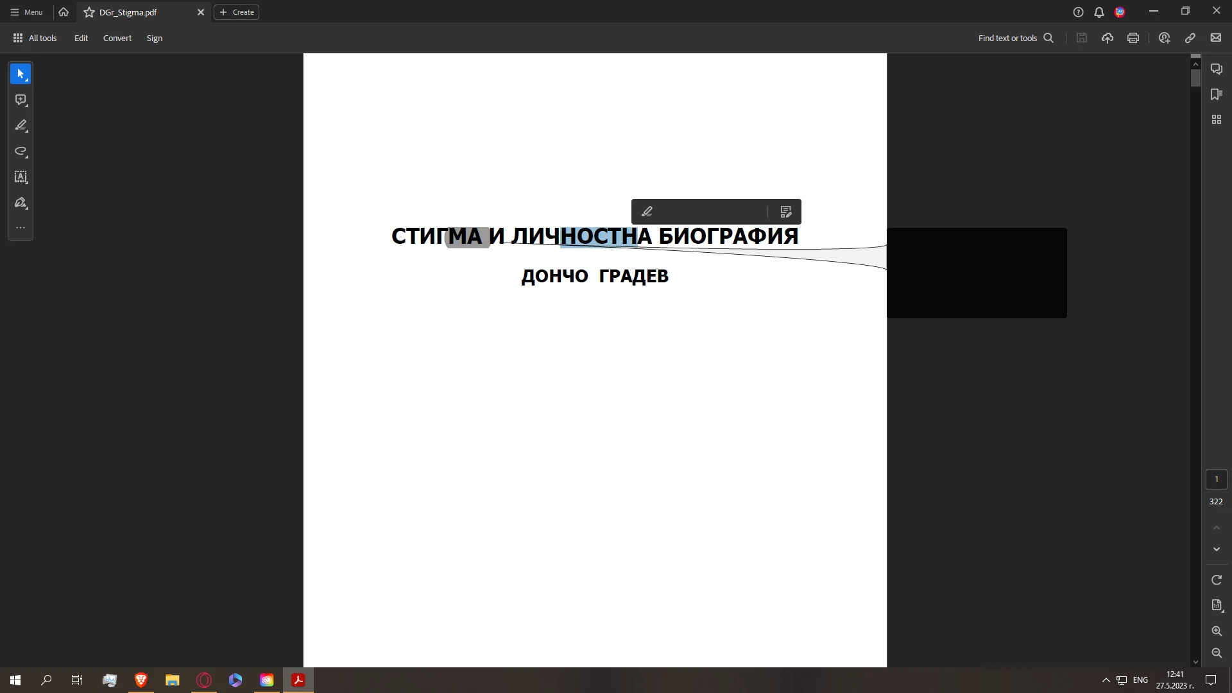Viewport: 1232px width, 693px height.
Task: Show hidden system tray icons
Action: (1106, 680)
